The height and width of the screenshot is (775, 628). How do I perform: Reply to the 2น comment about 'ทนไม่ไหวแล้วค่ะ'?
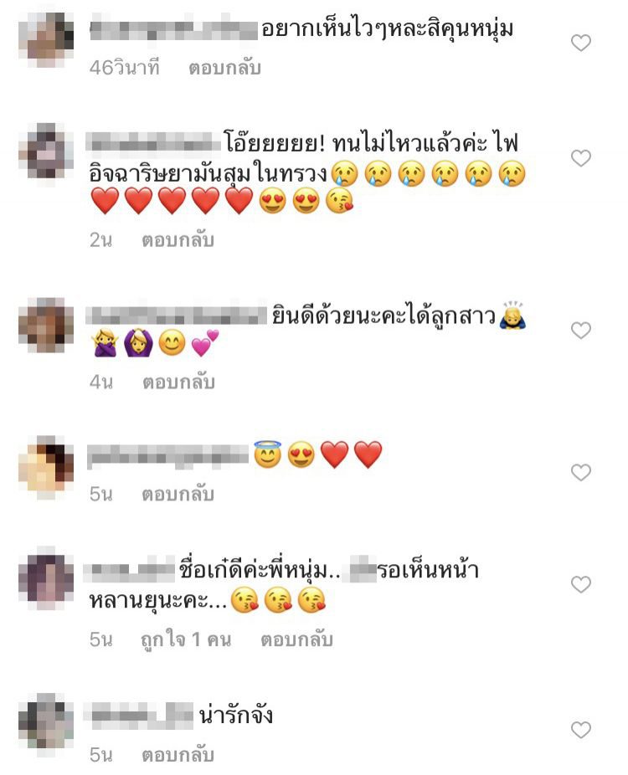click(x=178, y=240)
